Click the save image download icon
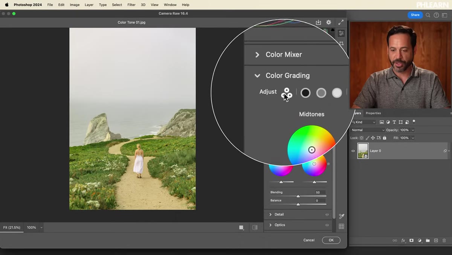 pos(318,23)
